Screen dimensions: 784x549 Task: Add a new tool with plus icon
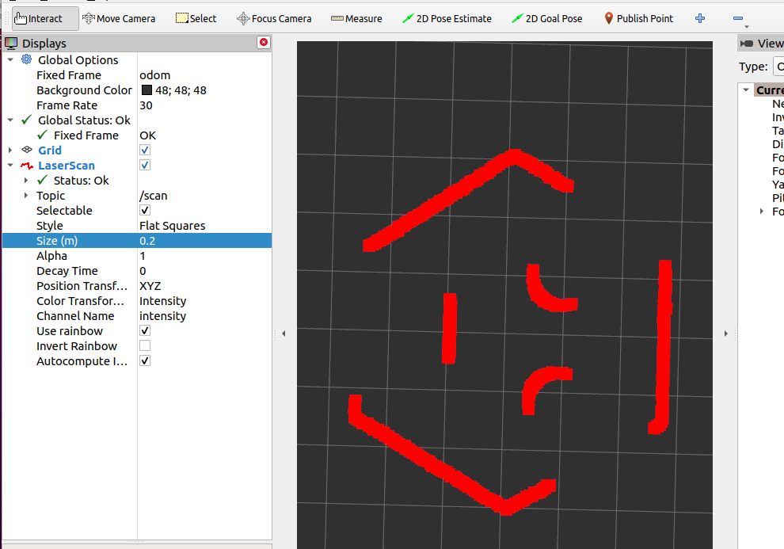[700, 18]
